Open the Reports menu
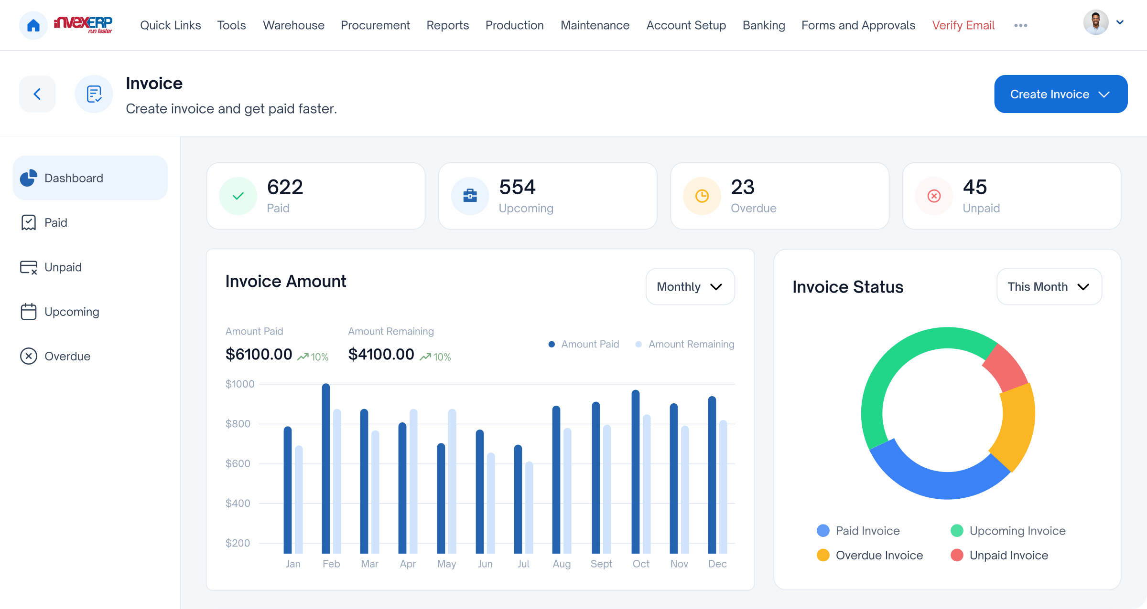The width and height of the screenshot is (1147, 609). pyautogui.click(x=447, y=25)
